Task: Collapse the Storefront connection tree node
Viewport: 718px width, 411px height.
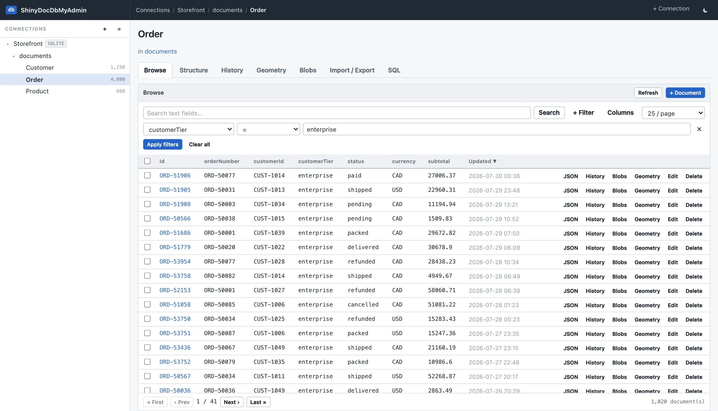Action: 8,44
